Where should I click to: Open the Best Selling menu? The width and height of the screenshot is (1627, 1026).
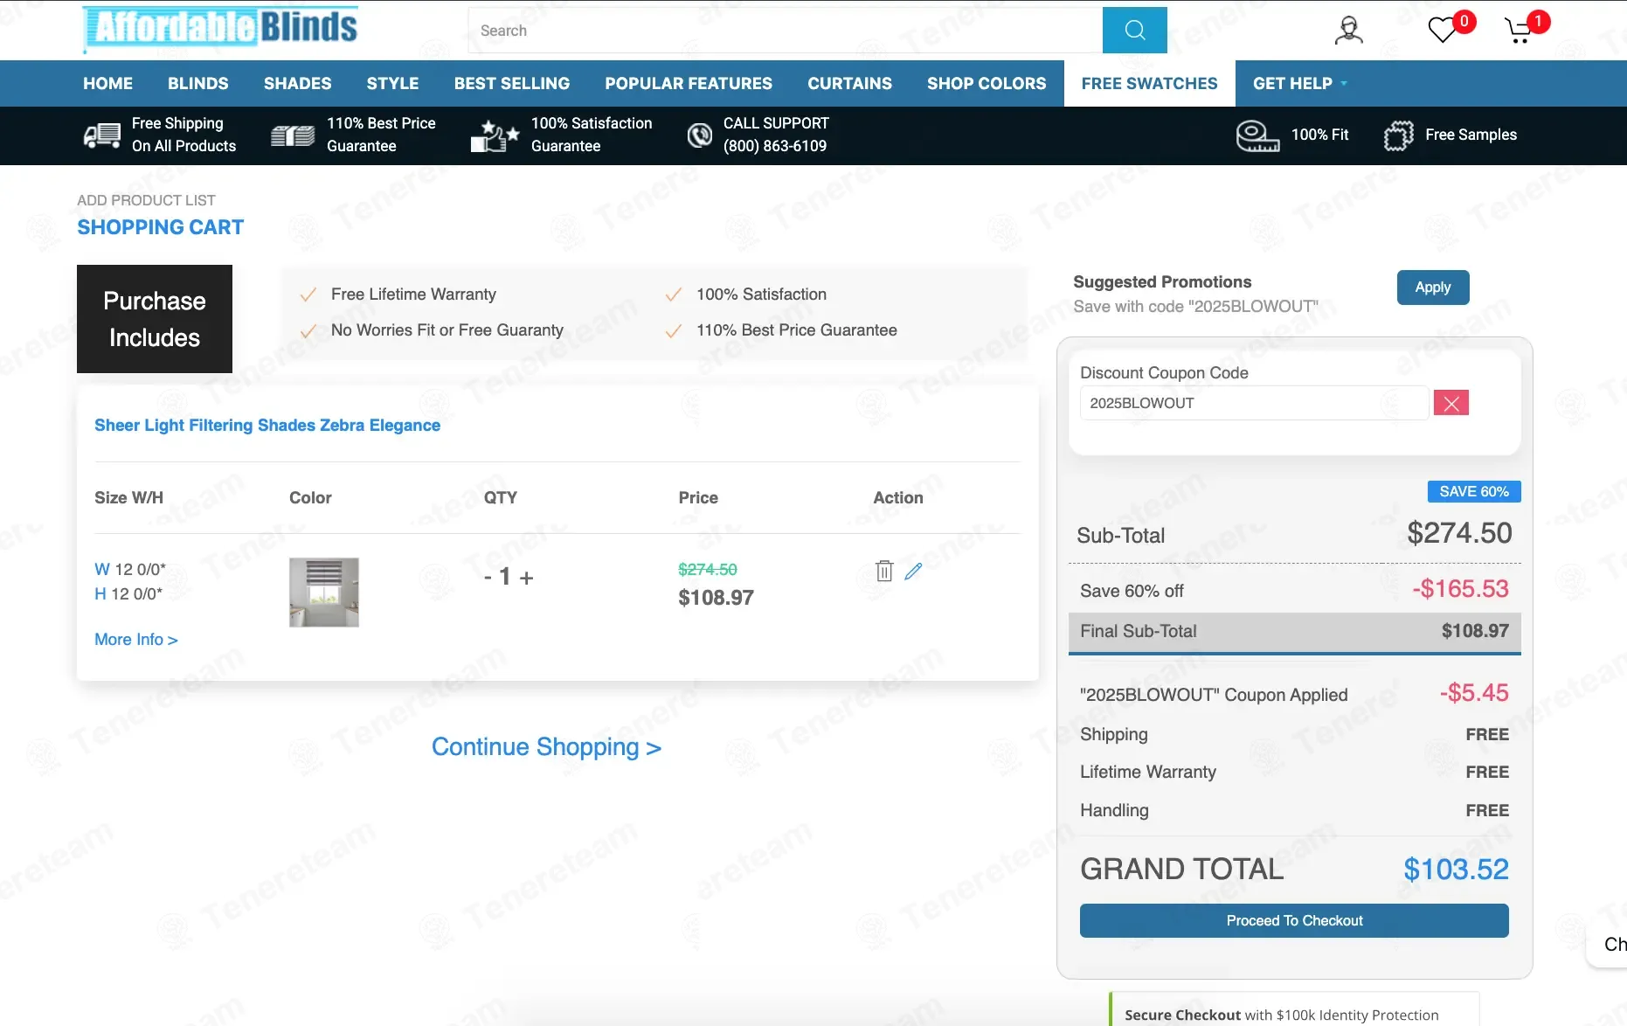(x=512, y=84)
